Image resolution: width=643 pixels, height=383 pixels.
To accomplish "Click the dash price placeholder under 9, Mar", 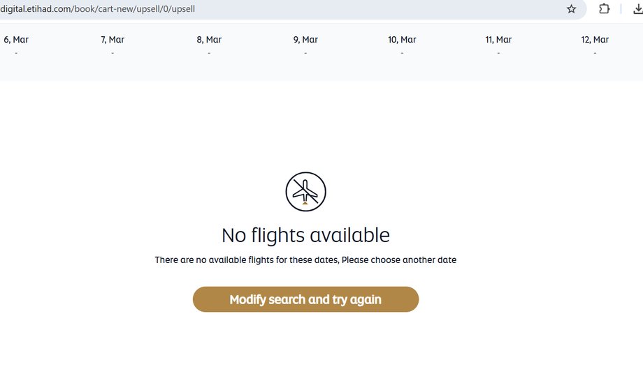I will 305,53.
